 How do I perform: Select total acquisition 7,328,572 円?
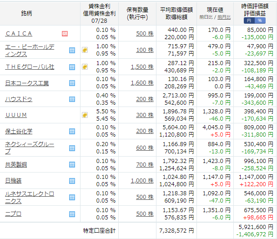point(176,230)
